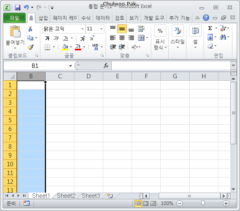Image resolution: width=240 pixels, height=211 pixels.
Task: Align text to top of cell
Action: click(113, 29)
